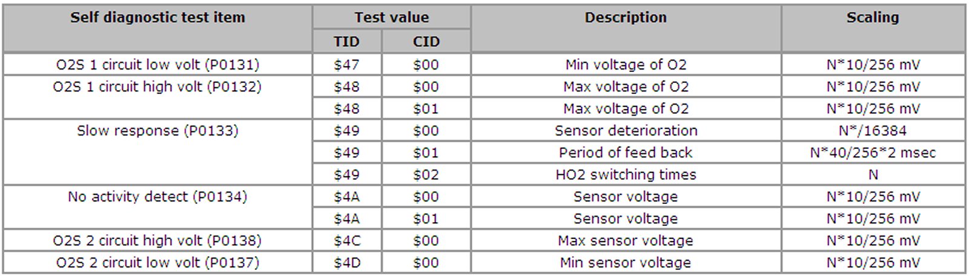Click the 'Test value' header cell
Viewport: 969px width, 276px height.
(x=391, y=18)
